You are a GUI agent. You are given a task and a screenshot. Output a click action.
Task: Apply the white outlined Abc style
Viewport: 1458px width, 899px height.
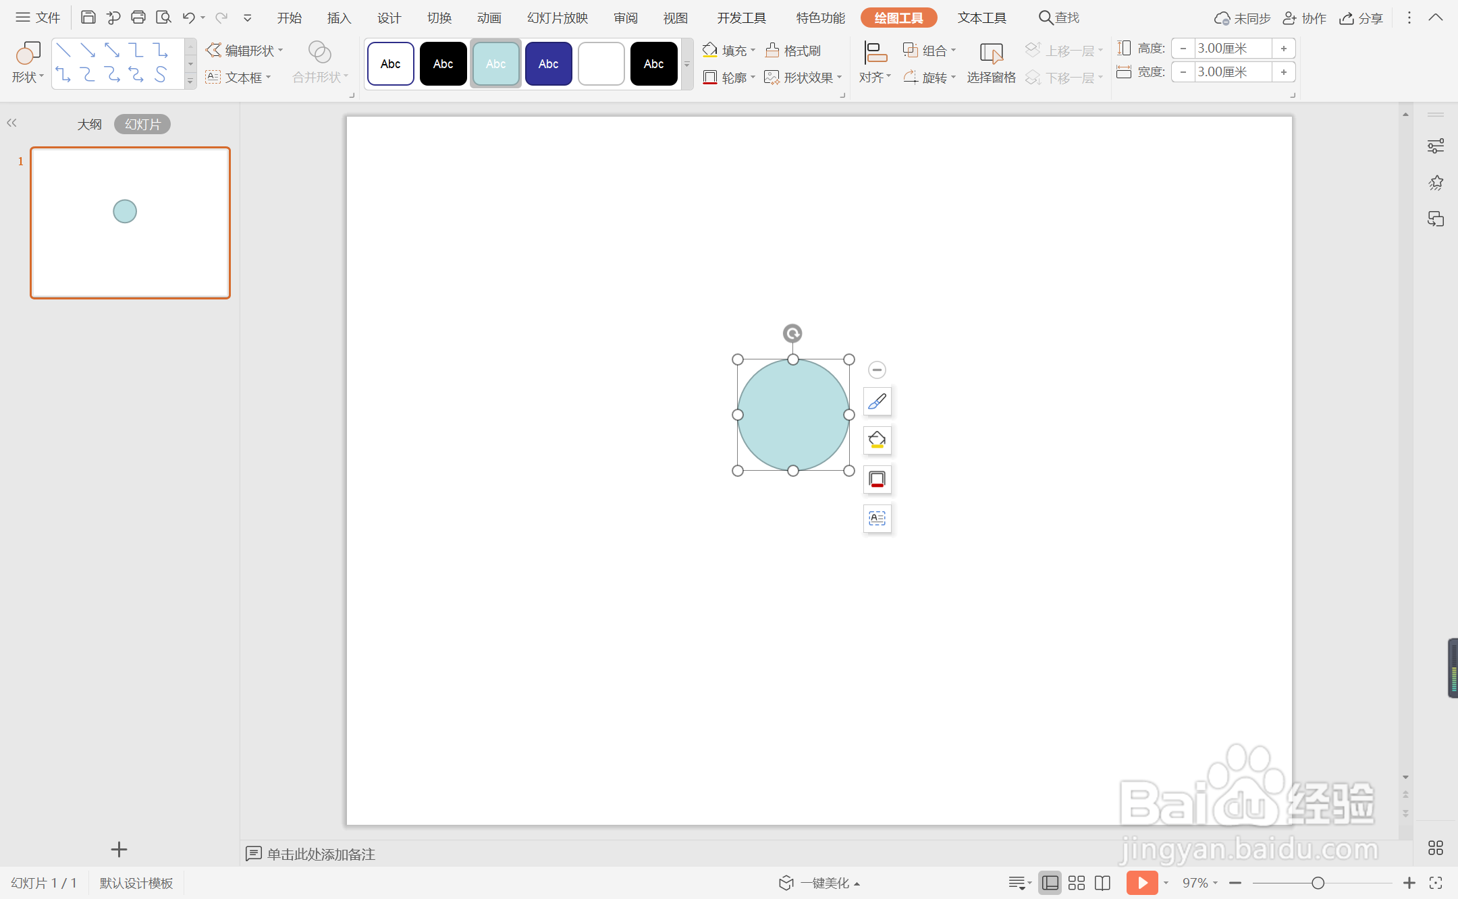point(390,63)
